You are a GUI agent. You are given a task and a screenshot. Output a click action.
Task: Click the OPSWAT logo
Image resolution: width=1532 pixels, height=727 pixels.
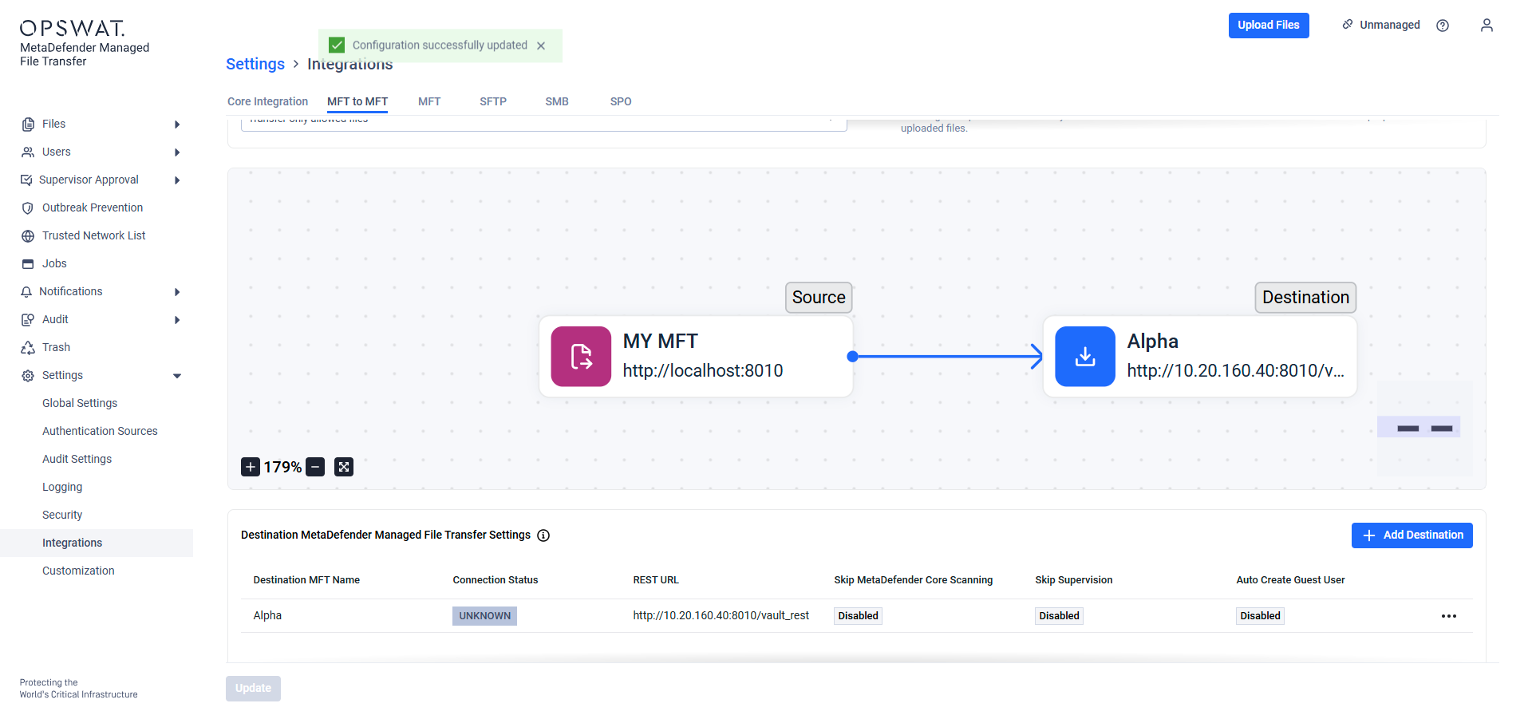(x=73, y=29)
